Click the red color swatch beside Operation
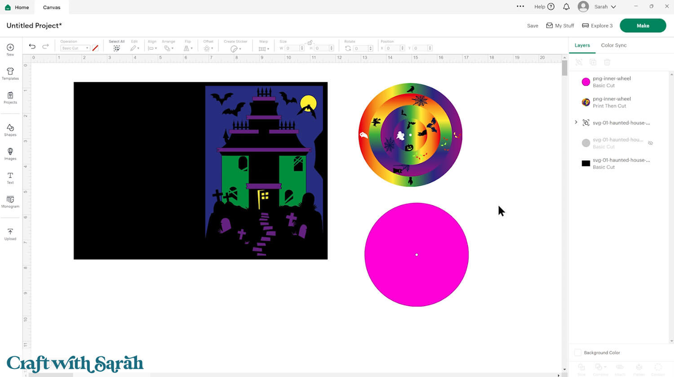The width and height of the screenshot is (674, 377). coord(95,48)
